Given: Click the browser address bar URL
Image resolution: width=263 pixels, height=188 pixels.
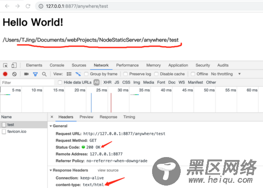Looking at the screenshot, I should pos(77,6).
